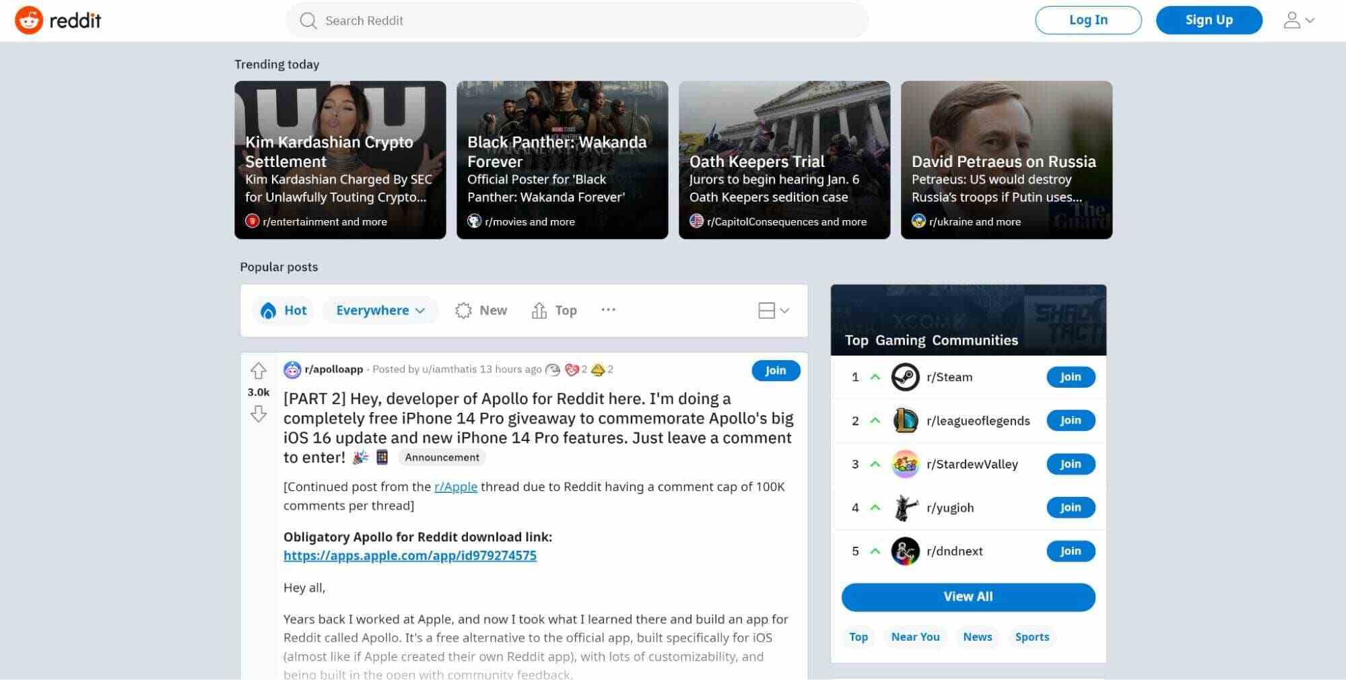Click the r/Steam community name
Viewport: 1346px width, 680px height.
point(949,377)
